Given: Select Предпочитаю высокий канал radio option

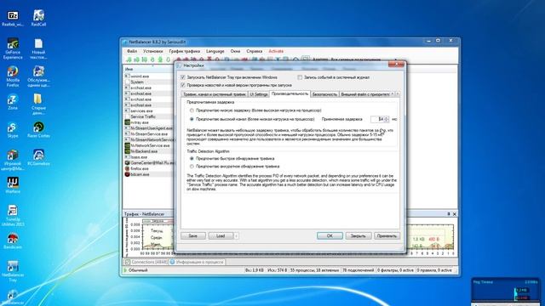Looking at the screenshot, I should pyautogui.click(x=192, y=119).
